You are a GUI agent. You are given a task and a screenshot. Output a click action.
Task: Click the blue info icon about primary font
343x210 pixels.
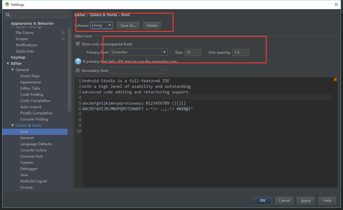point(78,61)
